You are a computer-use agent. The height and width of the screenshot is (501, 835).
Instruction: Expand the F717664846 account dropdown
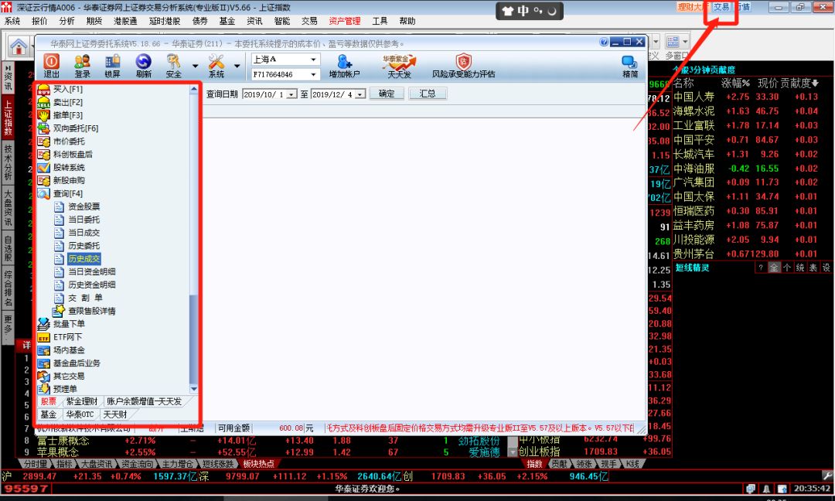click(x=314, y=74)
